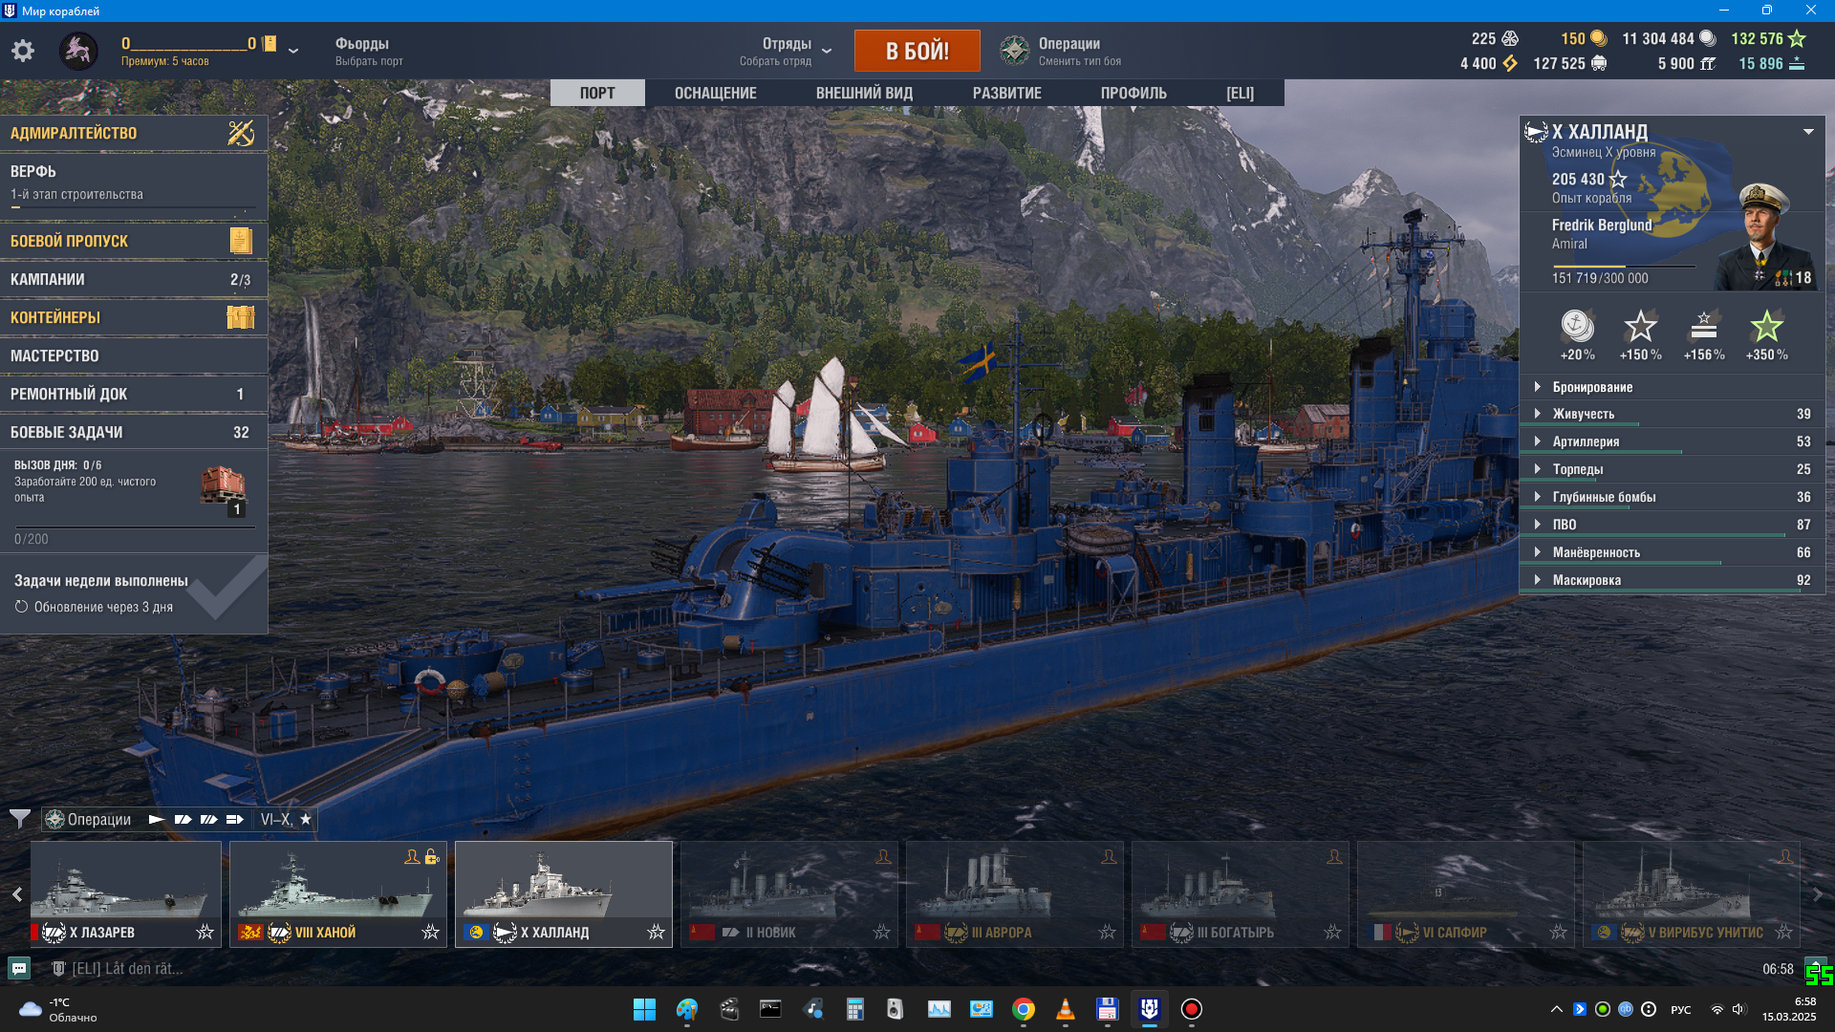Expand ship selection dropdown for Х ХАЛЛАНД
This screenshot has height=1032, width=1835.
click(1808, 132)
